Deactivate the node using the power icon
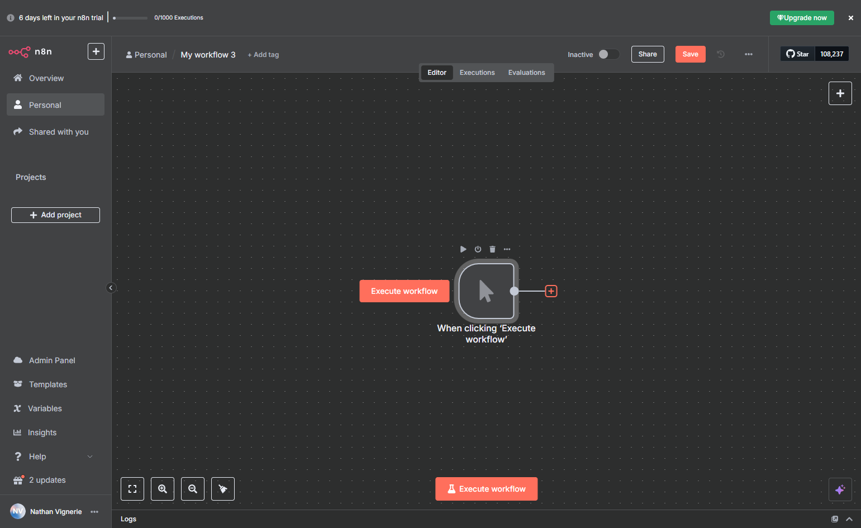The height and width of the screenshot is (528, 861). pyautogui.click(x=478, y=249)
